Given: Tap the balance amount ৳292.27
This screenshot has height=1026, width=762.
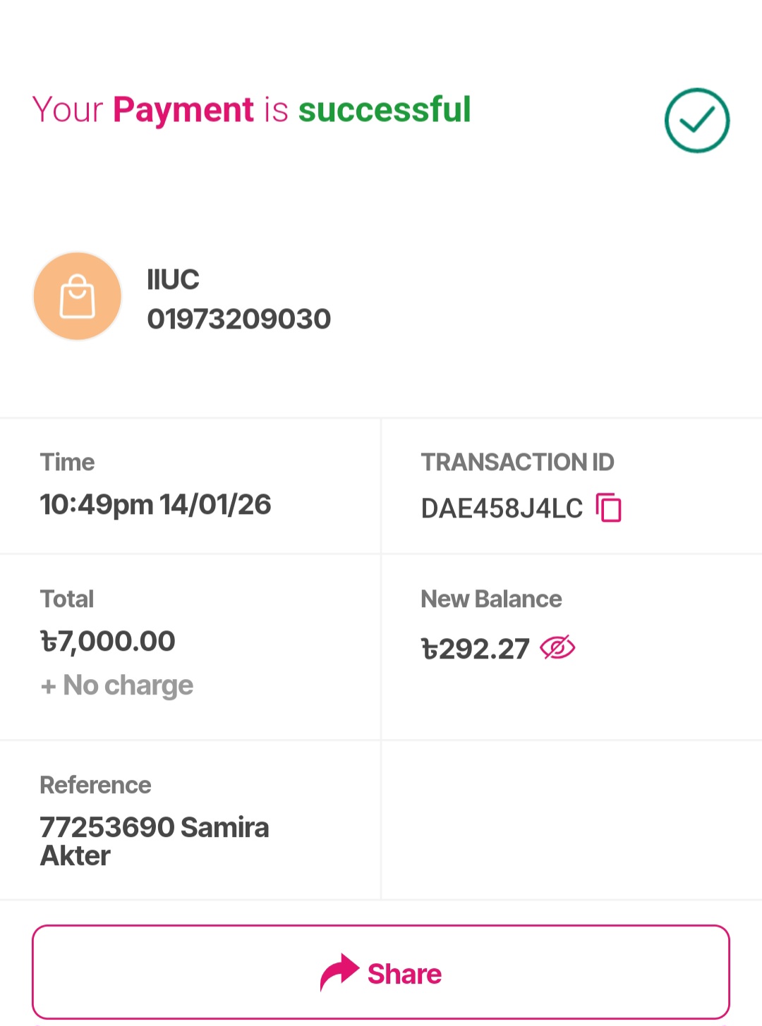Looking at the screenshot, I should pyautogui.click(x=475, y=649).
